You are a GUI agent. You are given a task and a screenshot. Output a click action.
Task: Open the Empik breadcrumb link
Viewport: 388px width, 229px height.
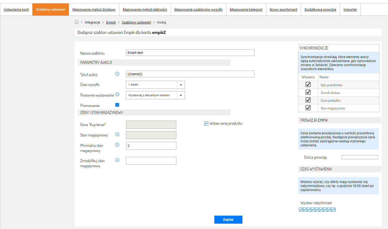(111, 22)
